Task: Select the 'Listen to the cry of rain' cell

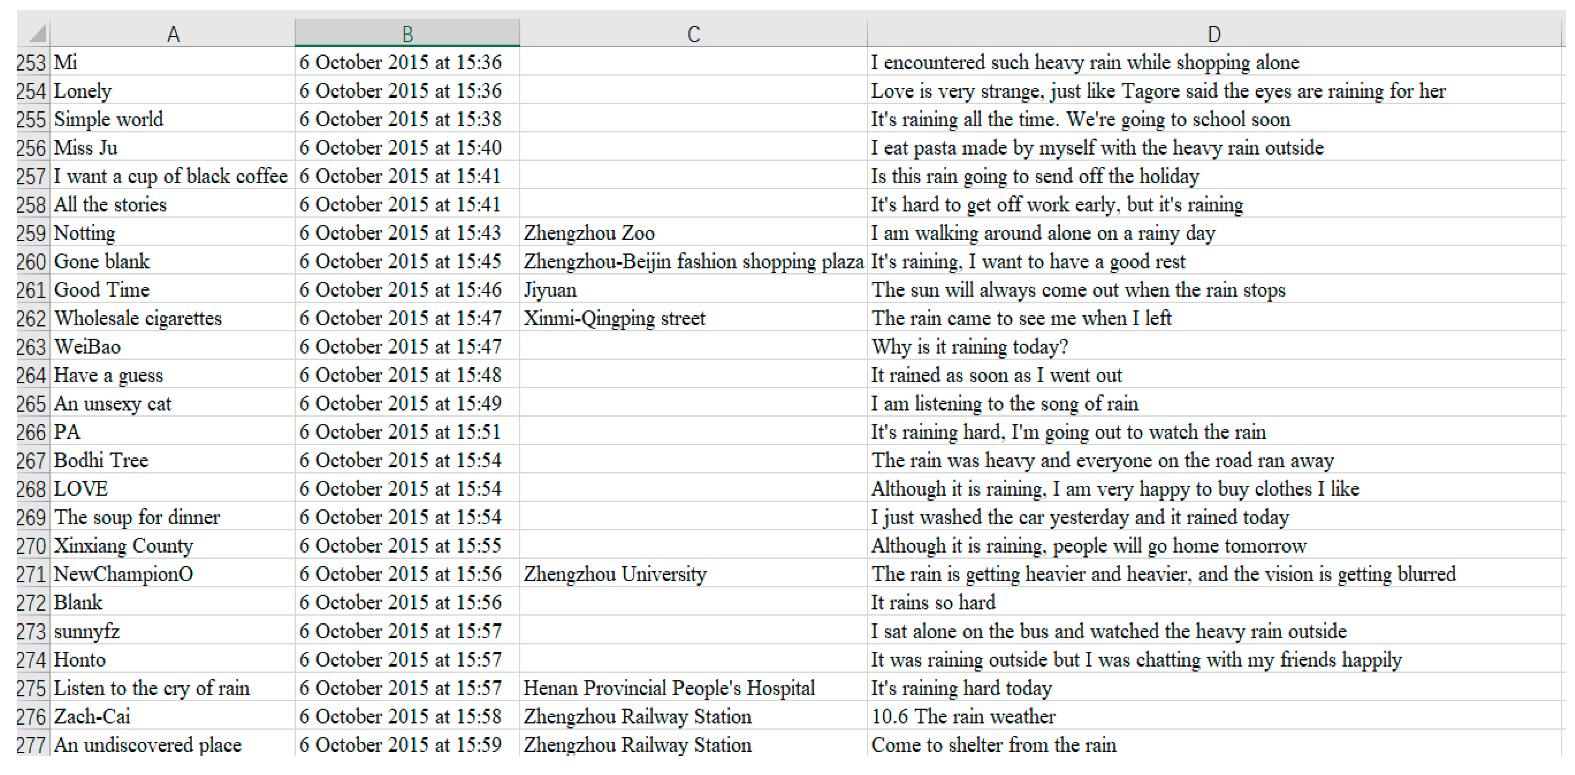Action: point(152,688)
